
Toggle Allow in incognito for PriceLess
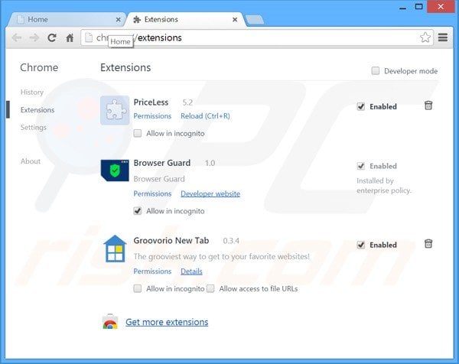coord(137,133)
